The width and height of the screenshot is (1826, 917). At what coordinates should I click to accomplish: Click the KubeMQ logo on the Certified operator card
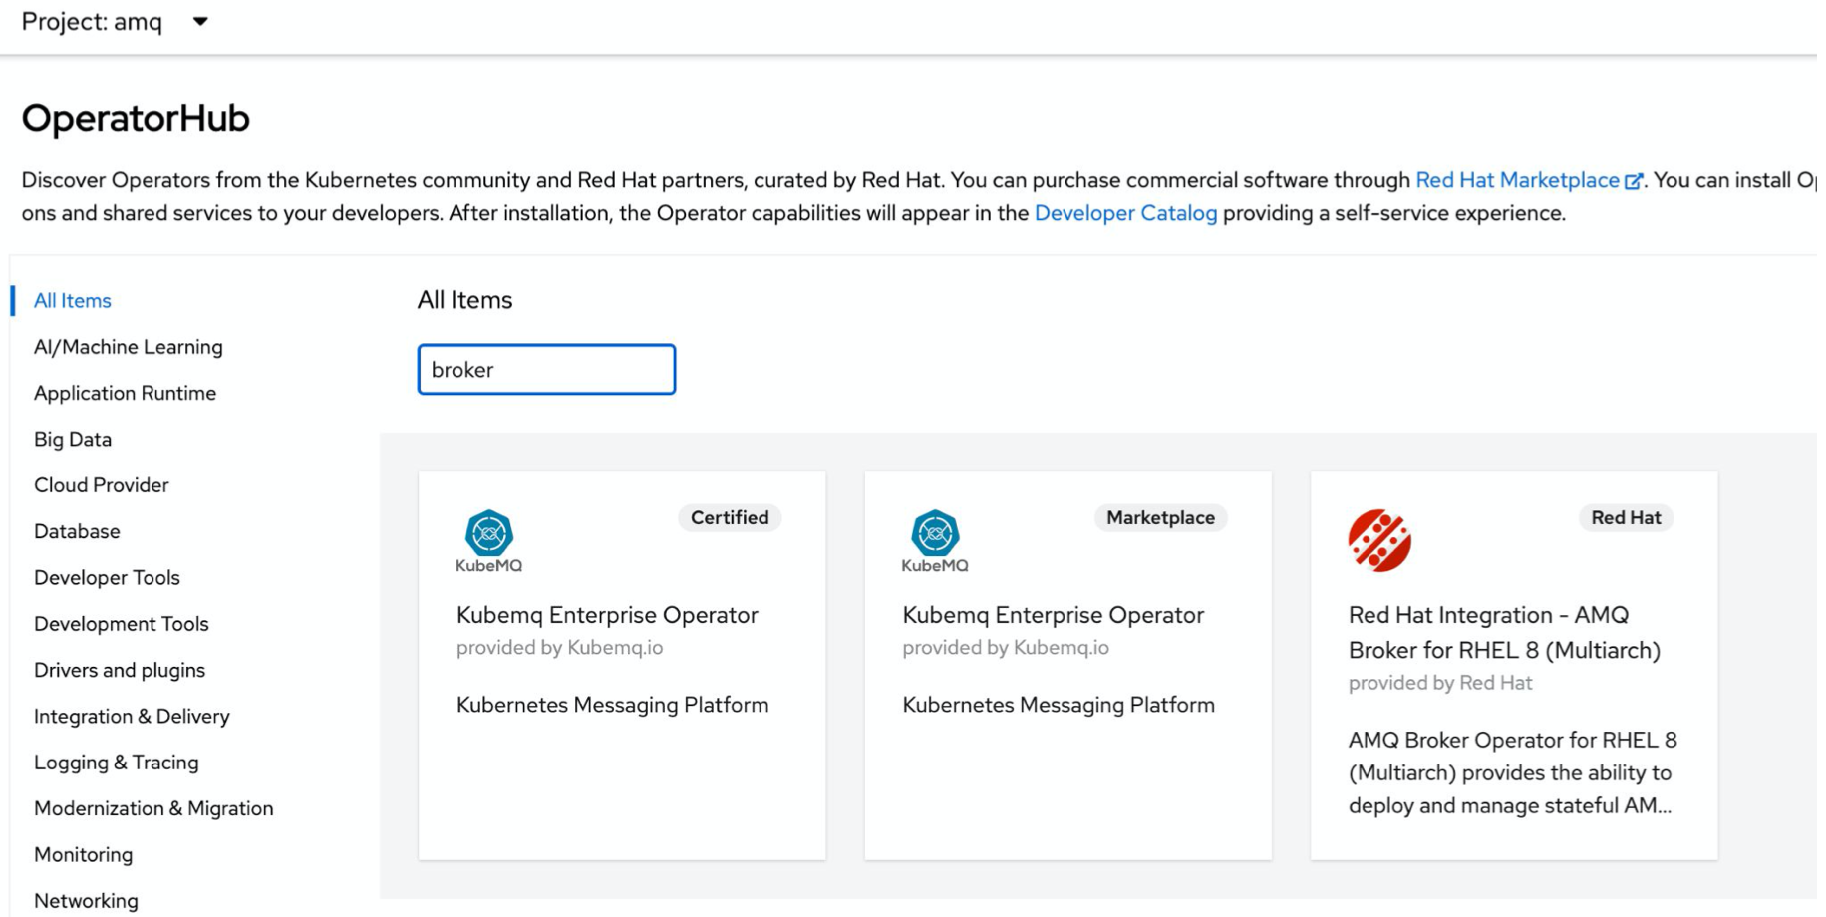[x=487, y=538]
